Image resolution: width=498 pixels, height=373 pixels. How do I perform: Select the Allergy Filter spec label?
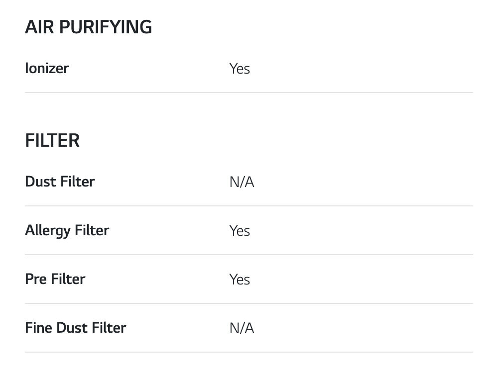tap(67, 230)
